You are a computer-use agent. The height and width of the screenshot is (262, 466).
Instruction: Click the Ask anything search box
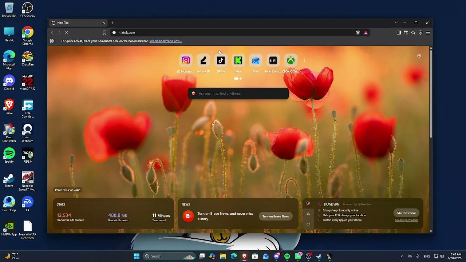point(238,94)
